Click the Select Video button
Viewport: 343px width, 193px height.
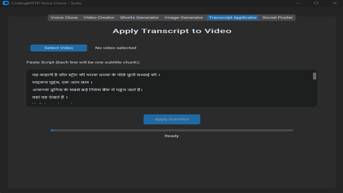(59, 48)
